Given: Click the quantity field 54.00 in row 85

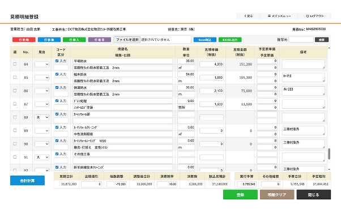Looking at the screenshot, I should pos(186,74).
